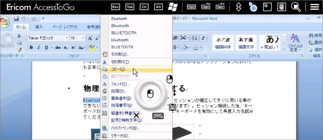Open the font size dropdown
Viewport: 323px width, 140px height.
[x=83, y=38]
